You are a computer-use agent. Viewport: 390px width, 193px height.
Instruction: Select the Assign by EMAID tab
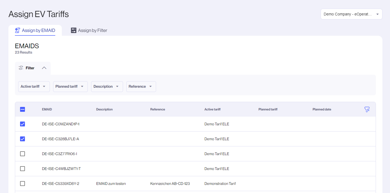38,30
